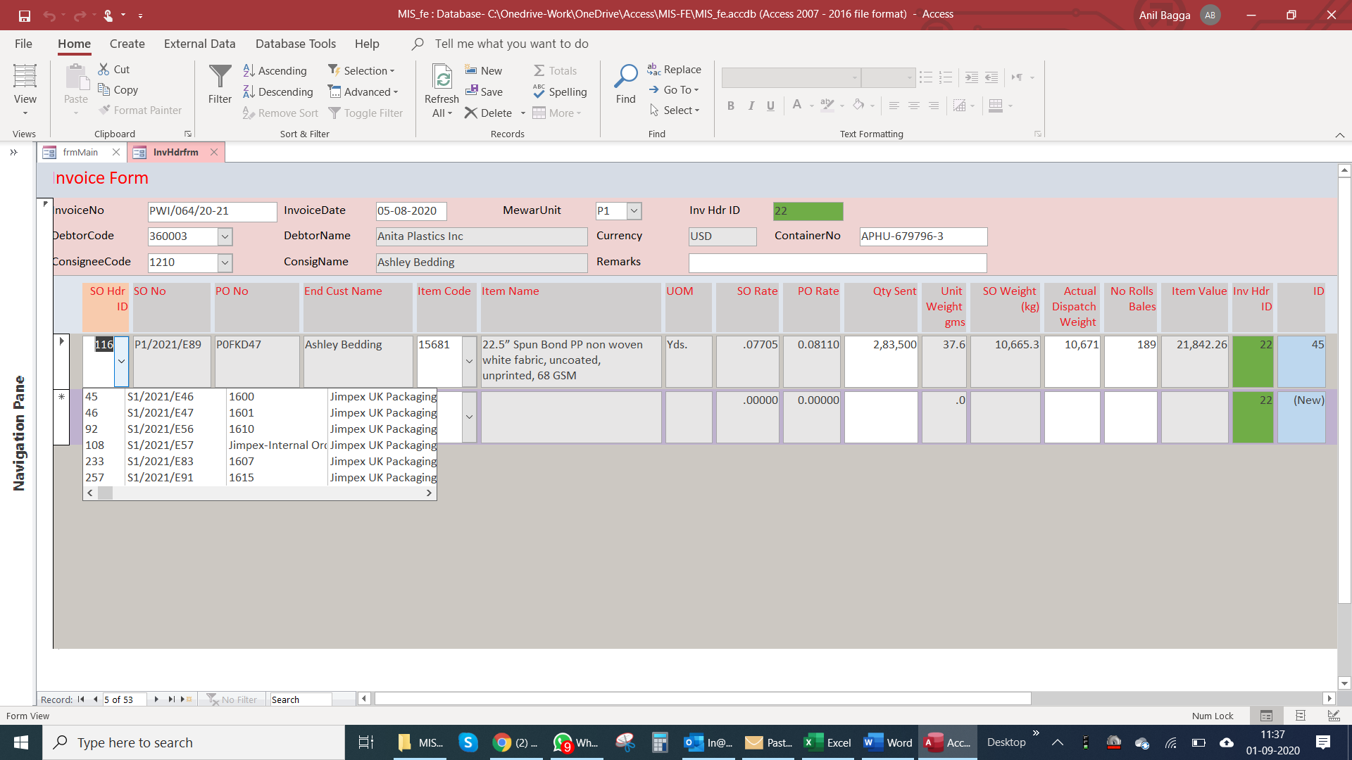This screenshot has width=1352, height=760.
Task: Open the DebtorCode dropdown
Action: tap(225, 236)
